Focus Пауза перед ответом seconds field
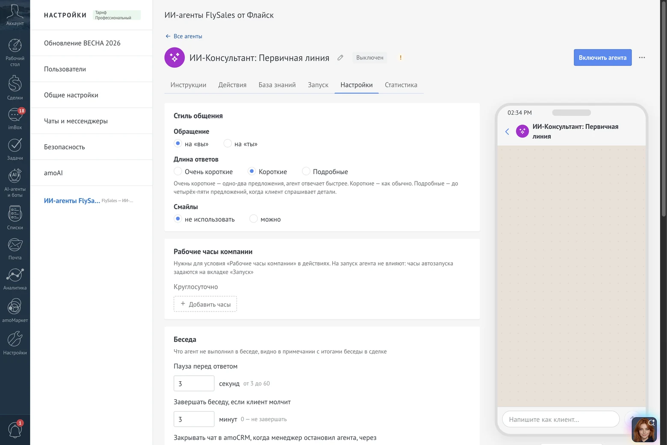Viewport: 667px width, 445px height. click(x=194, y=383)
